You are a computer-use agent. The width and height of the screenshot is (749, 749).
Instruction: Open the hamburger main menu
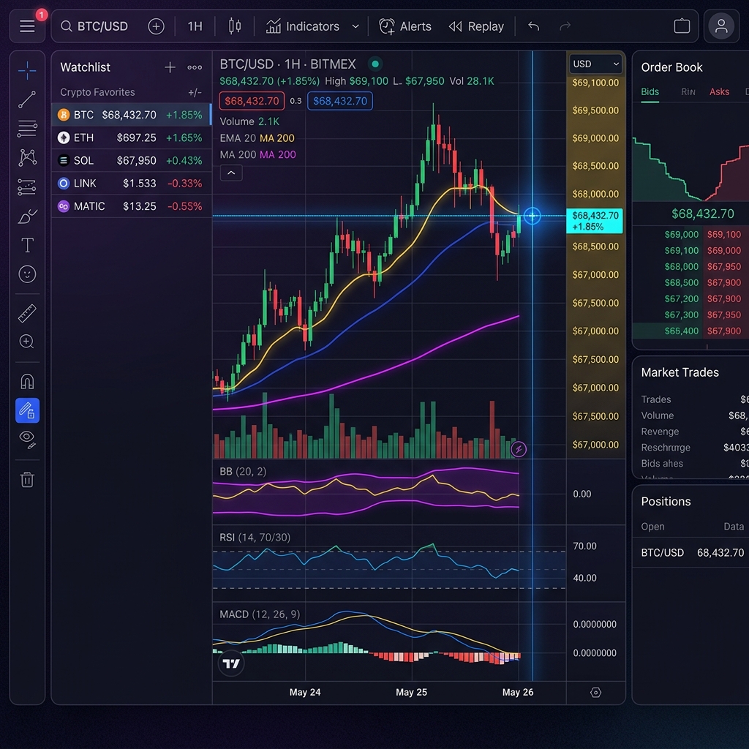[x=27, y=26]
